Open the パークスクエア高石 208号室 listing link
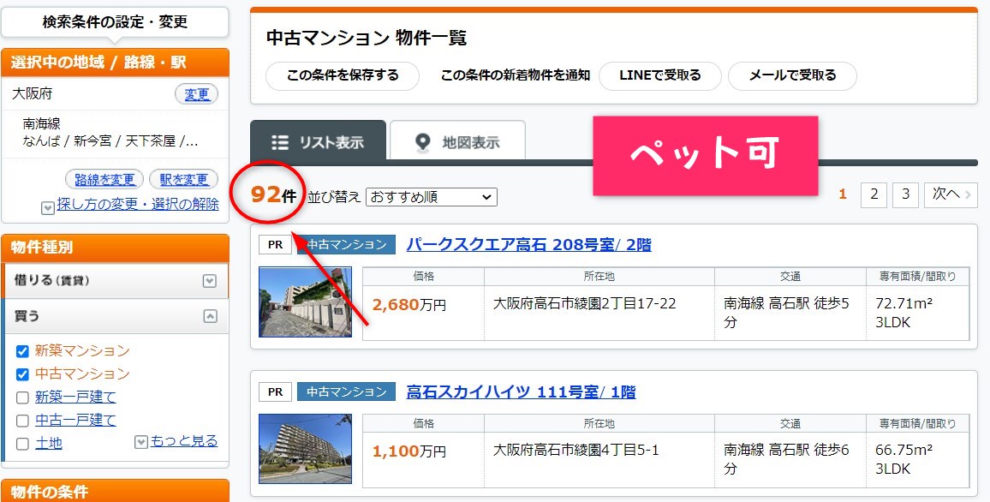Screen dimensions: 990x502 pyautogui.click(x=528, y=245)
